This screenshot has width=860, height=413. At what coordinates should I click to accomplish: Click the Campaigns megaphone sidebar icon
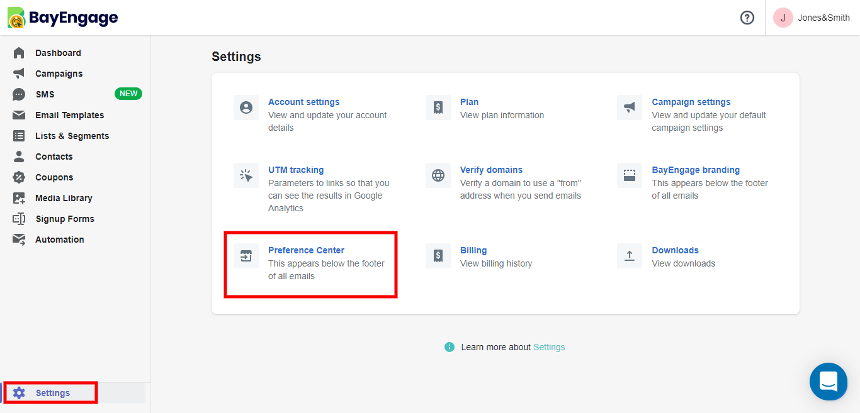[19, 74]
